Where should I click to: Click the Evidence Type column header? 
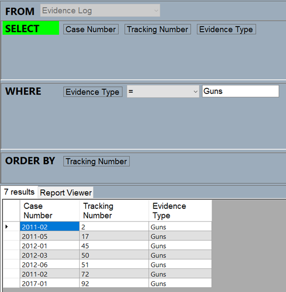[180, 211]
